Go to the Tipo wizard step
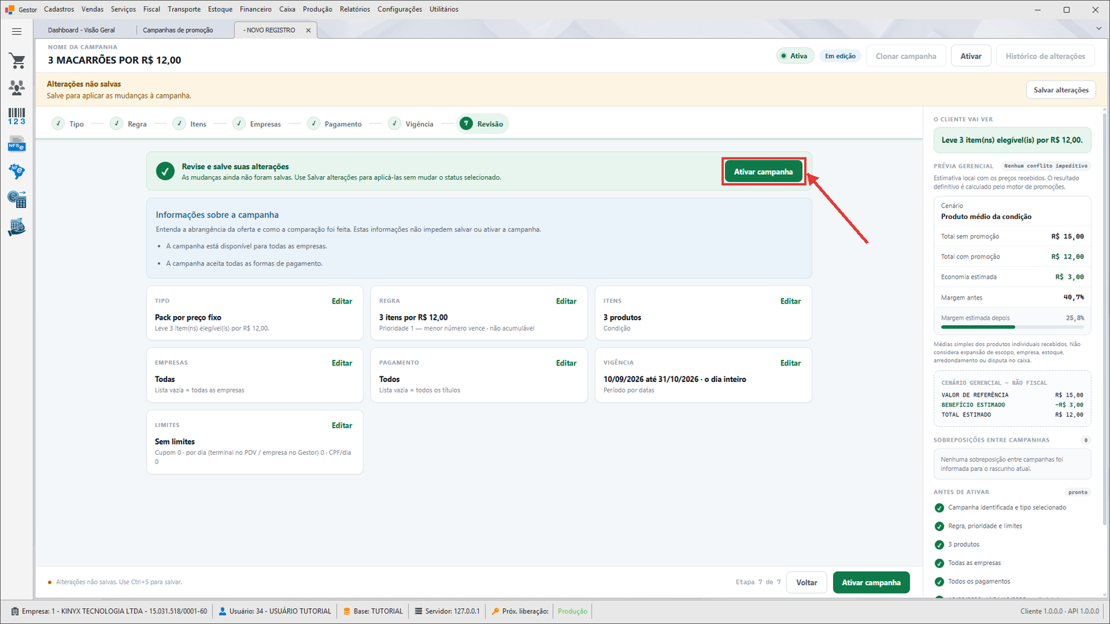The width and height of the screenshot is (1110, 624). [x=68, y=124]
